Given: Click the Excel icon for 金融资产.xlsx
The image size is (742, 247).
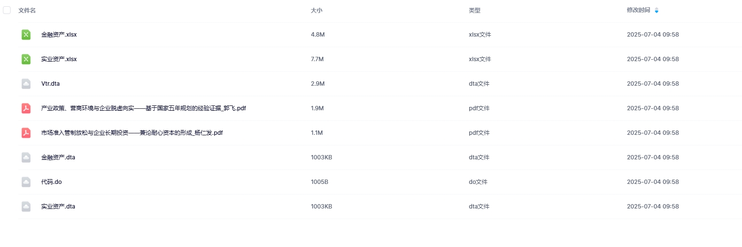Looking at the screenshot, I should tap(26, 35).
